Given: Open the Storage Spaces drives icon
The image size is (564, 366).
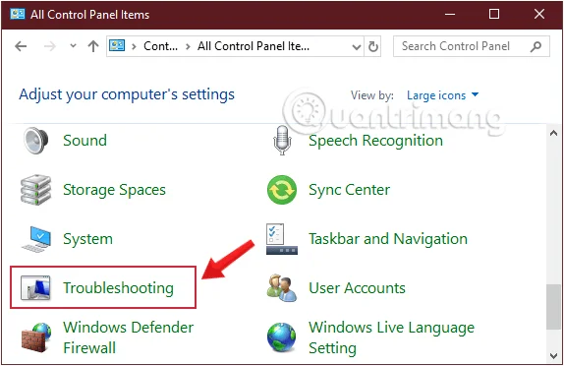Looking at the screenshot, I should (35, 190).
